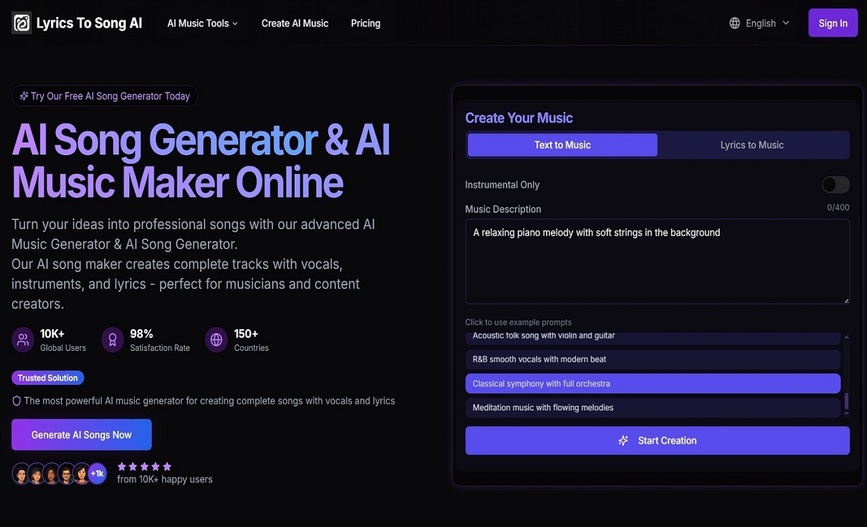Click the sparkle icon on Start Creation
This screenshot has height=527, width=867.
coord(623,440)
